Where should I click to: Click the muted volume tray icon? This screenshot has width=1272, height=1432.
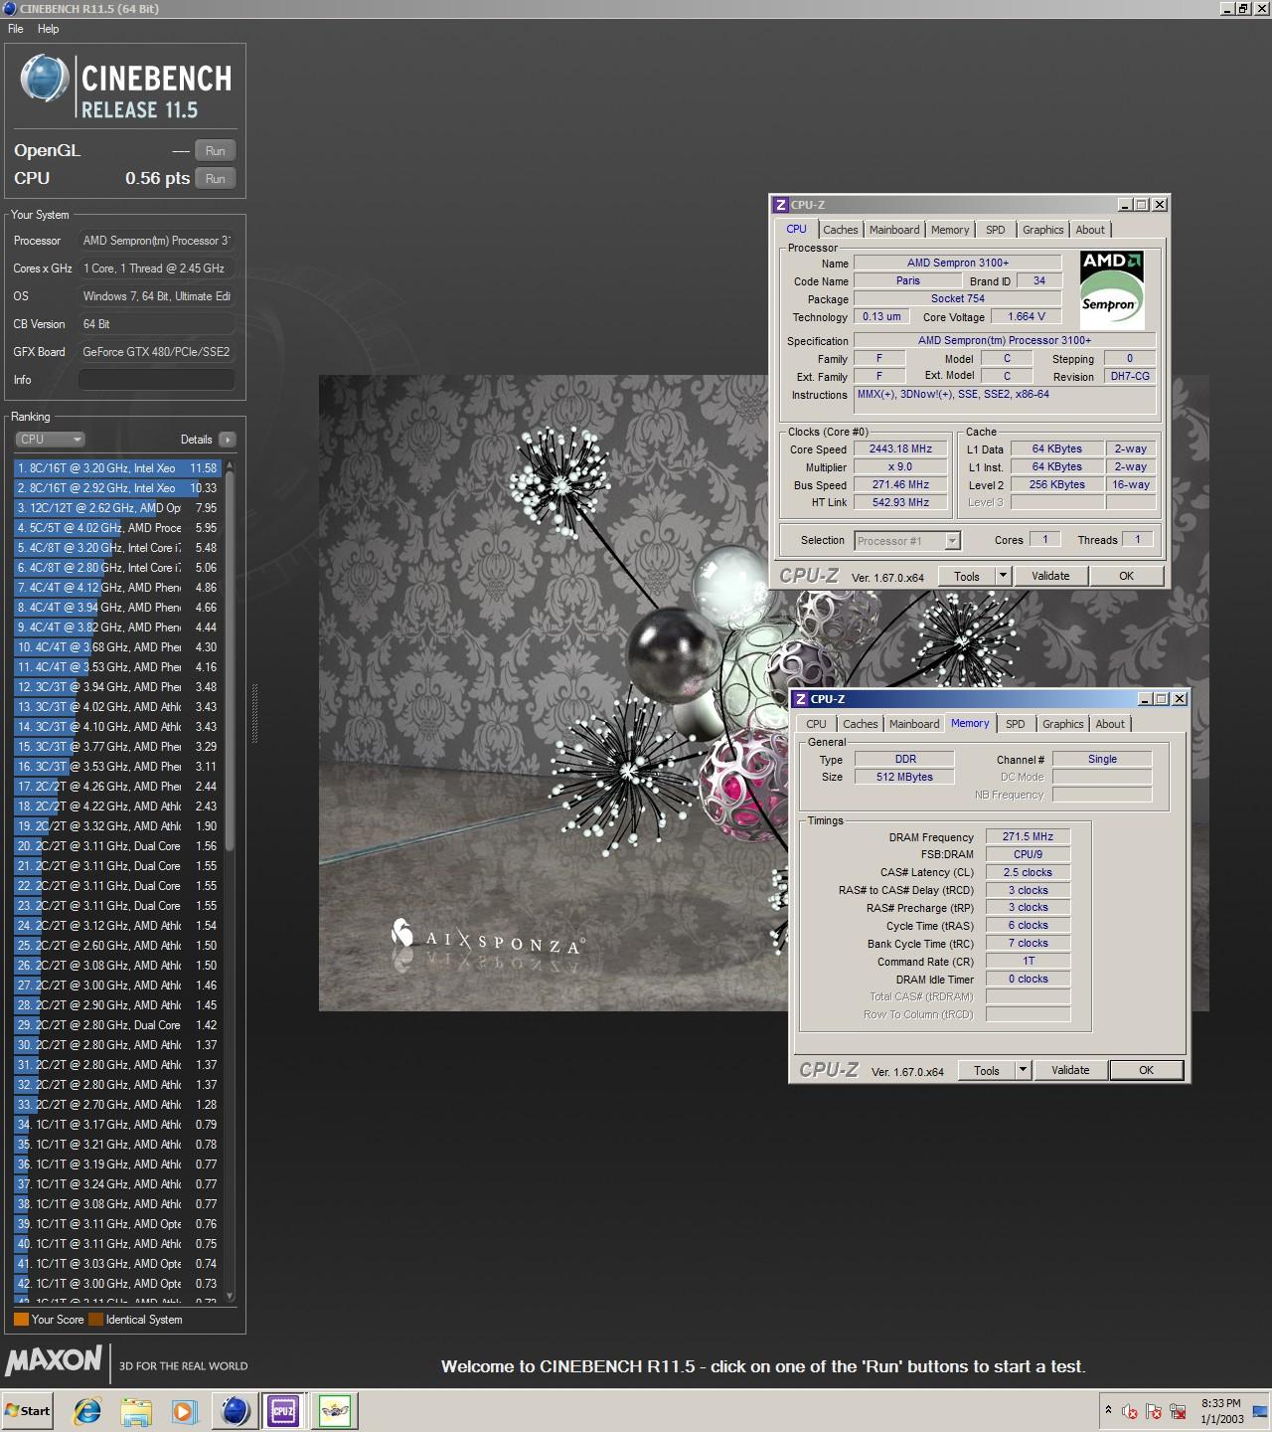click(x=1130, y=1411)
